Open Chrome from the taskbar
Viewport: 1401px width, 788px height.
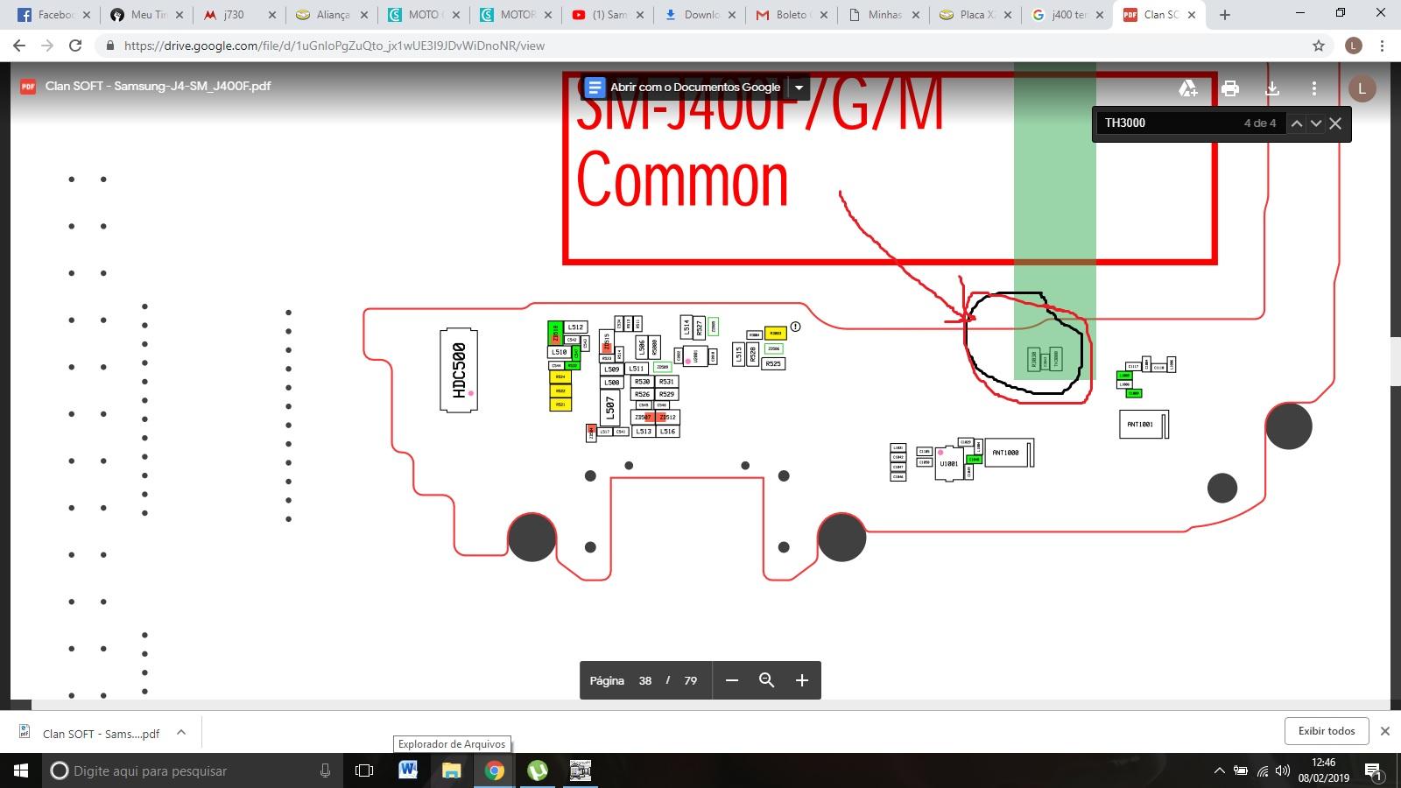tap(494, 770)
